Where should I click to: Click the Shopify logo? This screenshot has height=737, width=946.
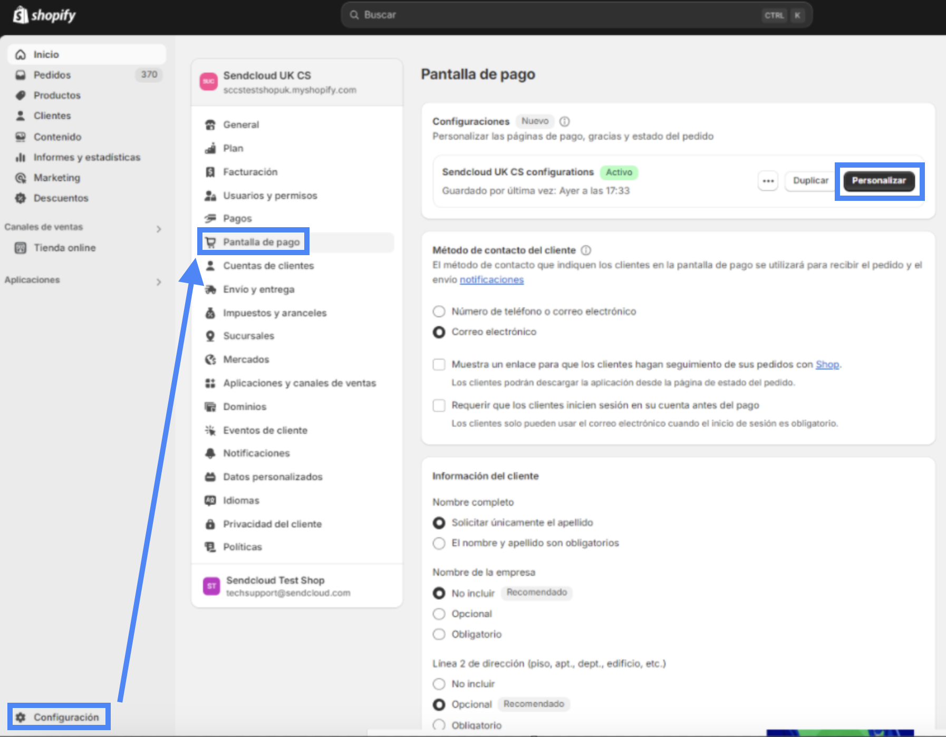point(44,15)
